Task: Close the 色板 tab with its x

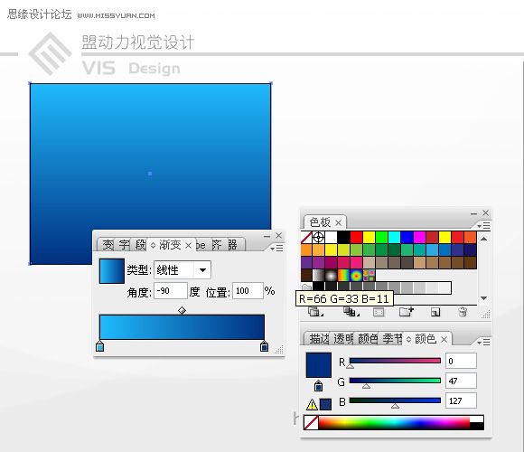Action: tap(338, 223)
